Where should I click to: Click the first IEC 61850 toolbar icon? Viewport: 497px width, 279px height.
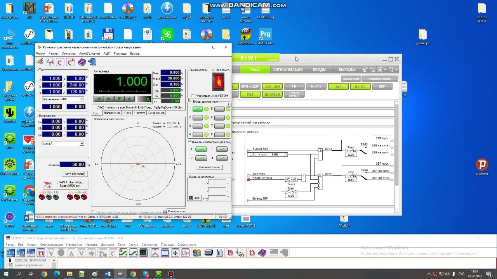tap(10, 253)
